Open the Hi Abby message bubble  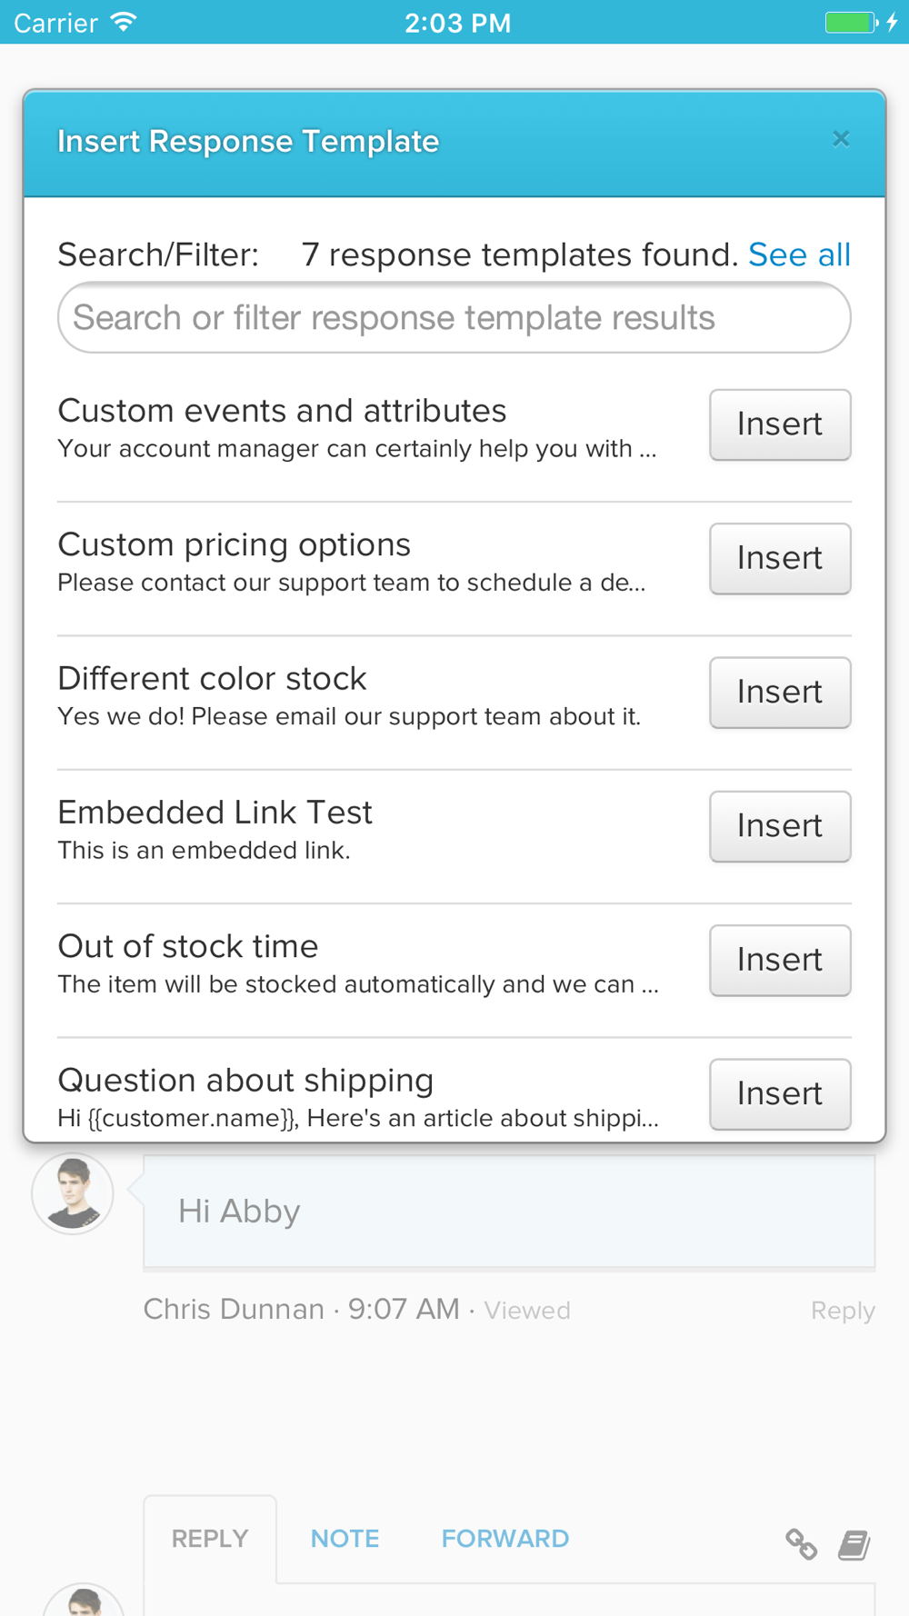[509, 1212]
